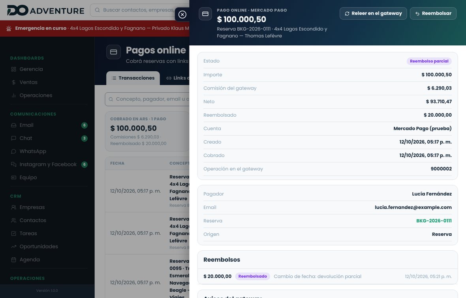This screenshot has height=298, width=466.
Task: Open Operaciones dashboard entry
Action: pos(36,95)
